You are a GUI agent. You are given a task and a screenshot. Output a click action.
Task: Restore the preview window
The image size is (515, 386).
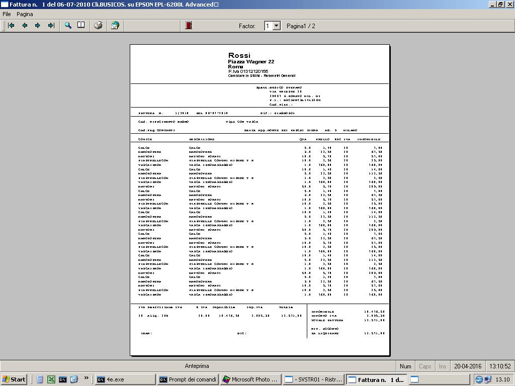[500, 5]
